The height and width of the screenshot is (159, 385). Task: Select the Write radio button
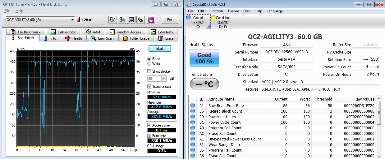[149, 64]
